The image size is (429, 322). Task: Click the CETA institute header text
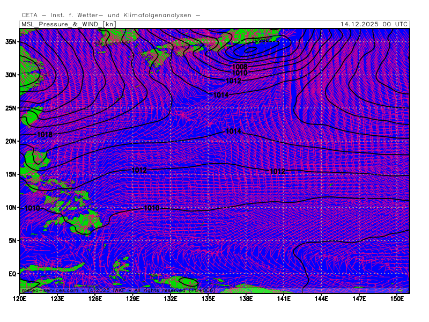(111, 15)
